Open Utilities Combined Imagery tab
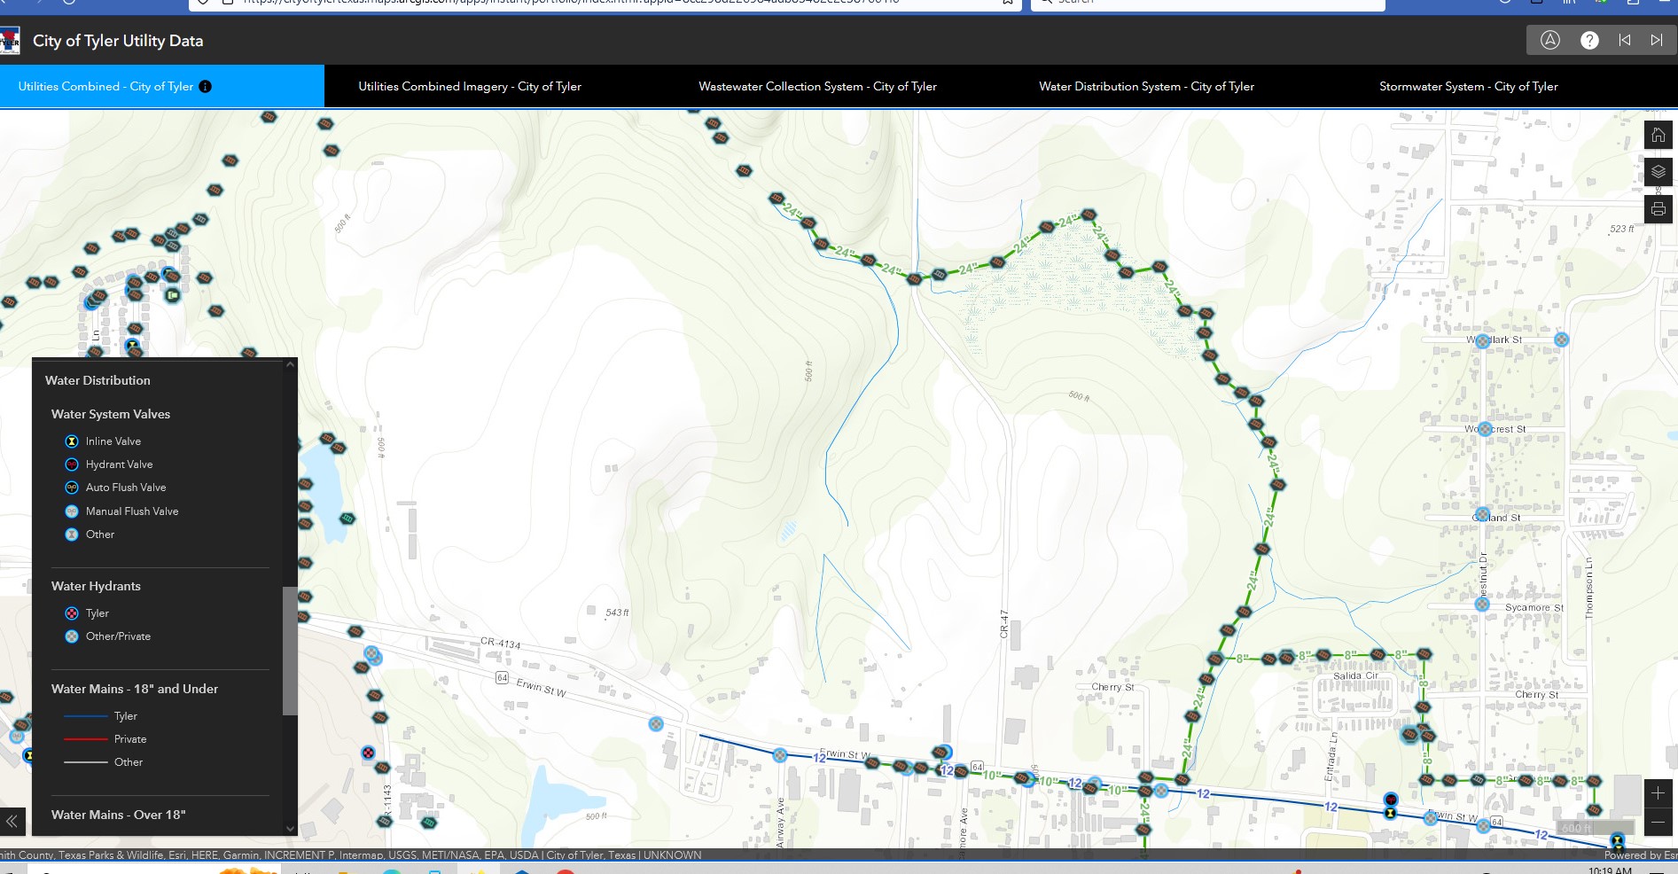 coord(470,87)
